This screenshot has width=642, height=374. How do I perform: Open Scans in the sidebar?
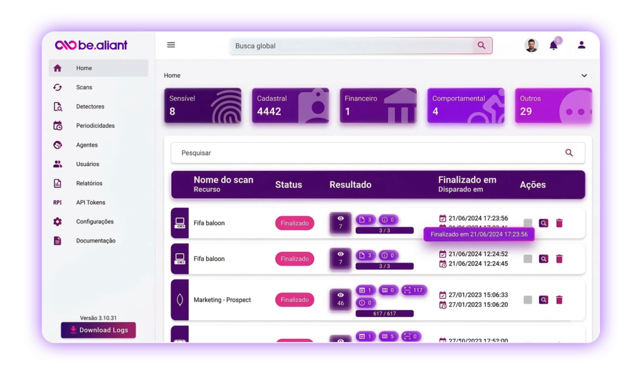84,88
